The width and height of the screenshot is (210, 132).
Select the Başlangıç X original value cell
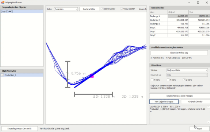tap(178, 16)
